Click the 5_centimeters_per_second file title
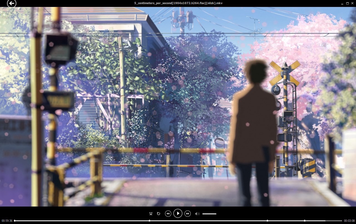 [178, 3]
